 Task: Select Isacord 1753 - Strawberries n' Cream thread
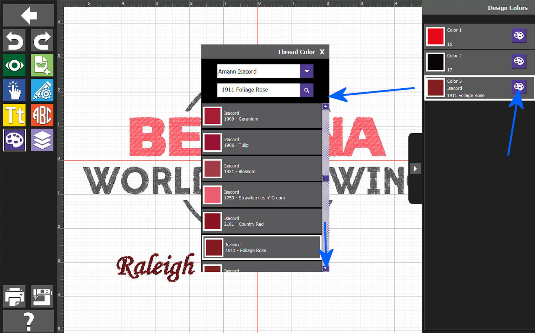click(262, 195)
